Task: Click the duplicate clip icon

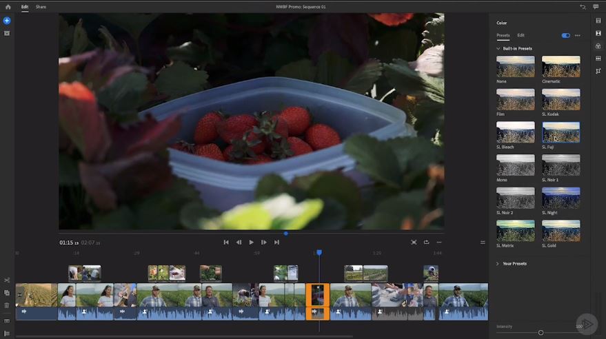Action: point(7,293)
